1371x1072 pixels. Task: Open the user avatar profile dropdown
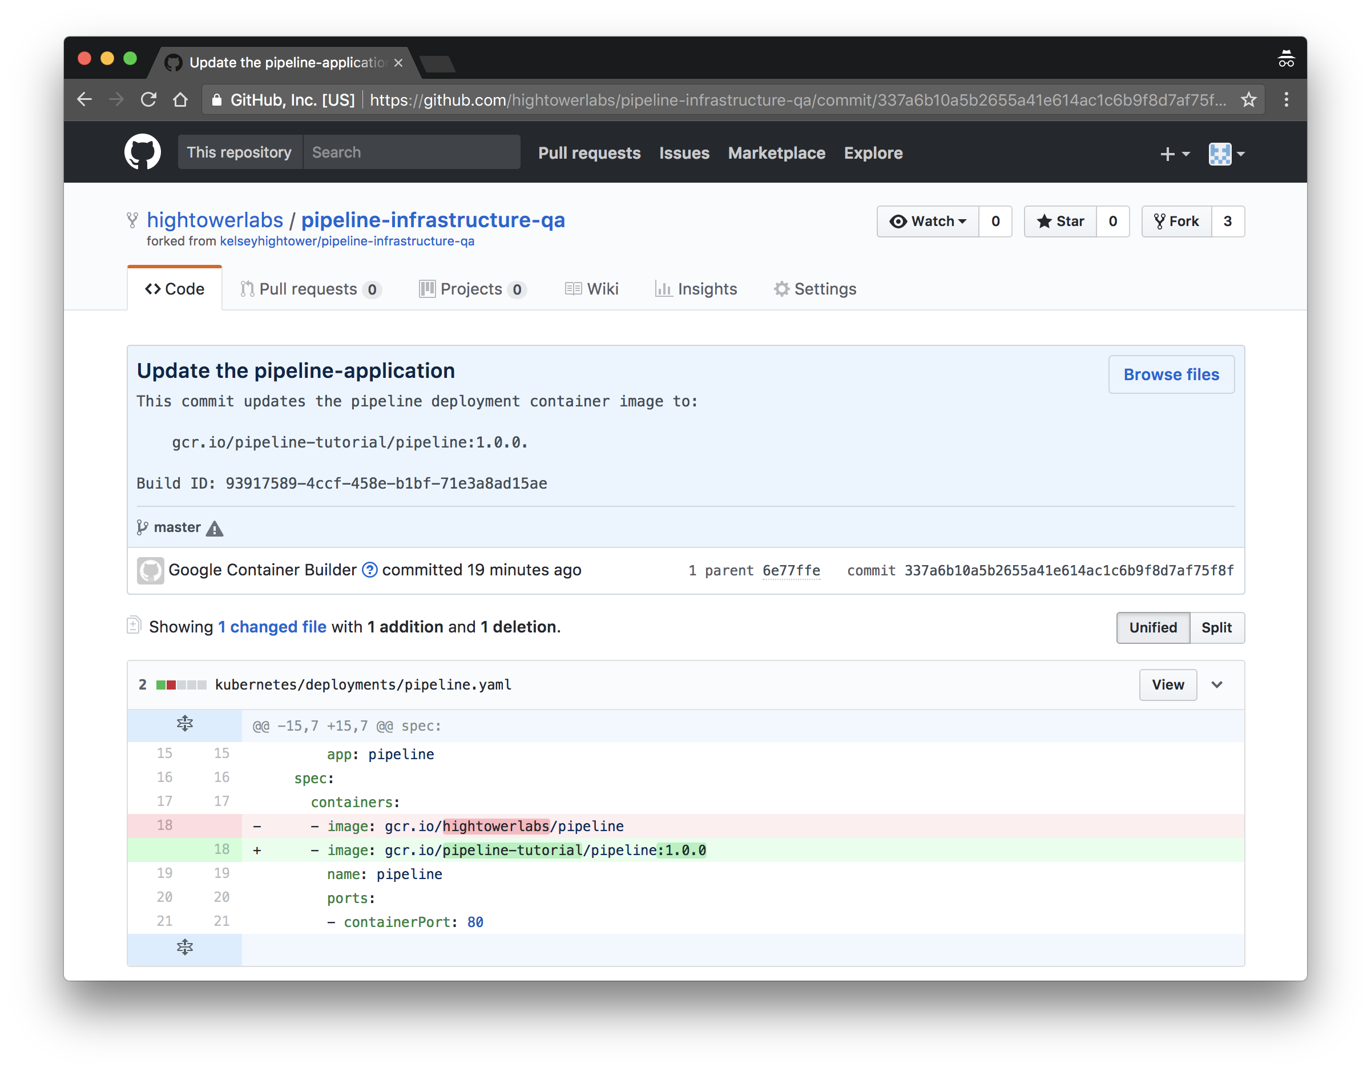click(x=1227, y=154)
